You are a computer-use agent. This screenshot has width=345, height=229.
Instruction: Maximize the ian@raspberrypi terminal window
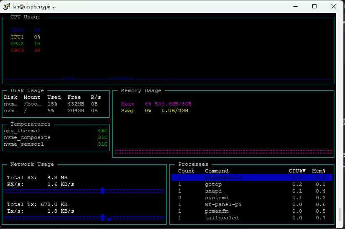[x=314, y=6]
